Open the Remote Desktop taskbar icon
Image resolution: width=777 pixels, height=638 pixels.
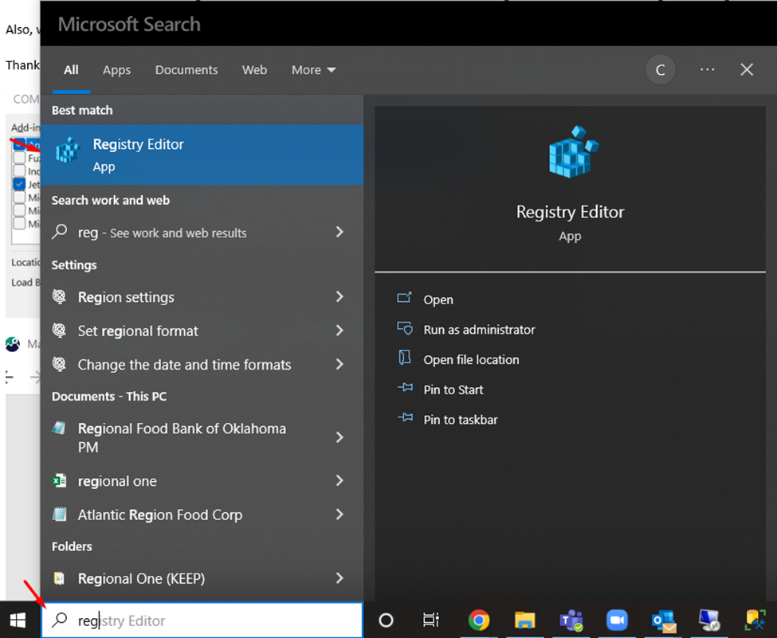[x=709, y=620]
